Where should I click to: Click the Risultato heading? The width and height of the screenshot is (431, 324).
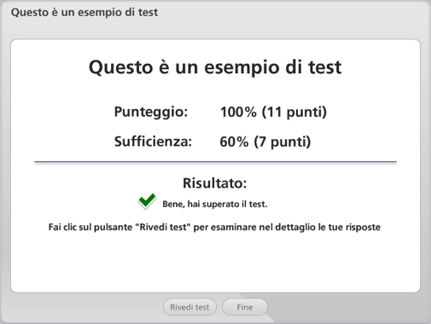214,182
